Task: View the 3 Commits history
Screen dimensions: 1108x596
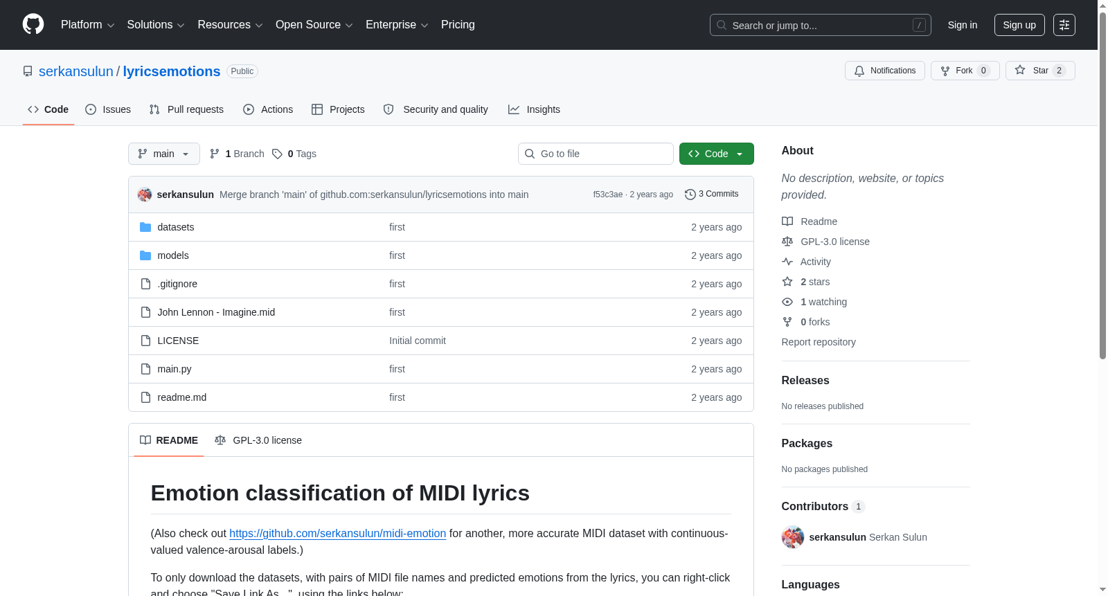Action: pos(711,195)
